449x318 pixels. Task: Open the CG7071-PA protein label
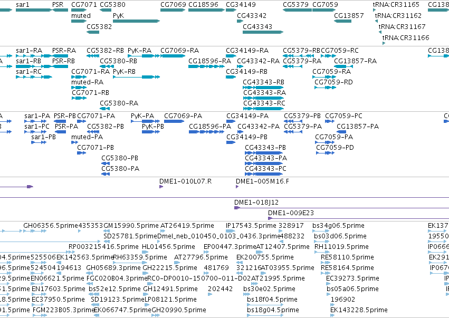click(x=96, y=116)
